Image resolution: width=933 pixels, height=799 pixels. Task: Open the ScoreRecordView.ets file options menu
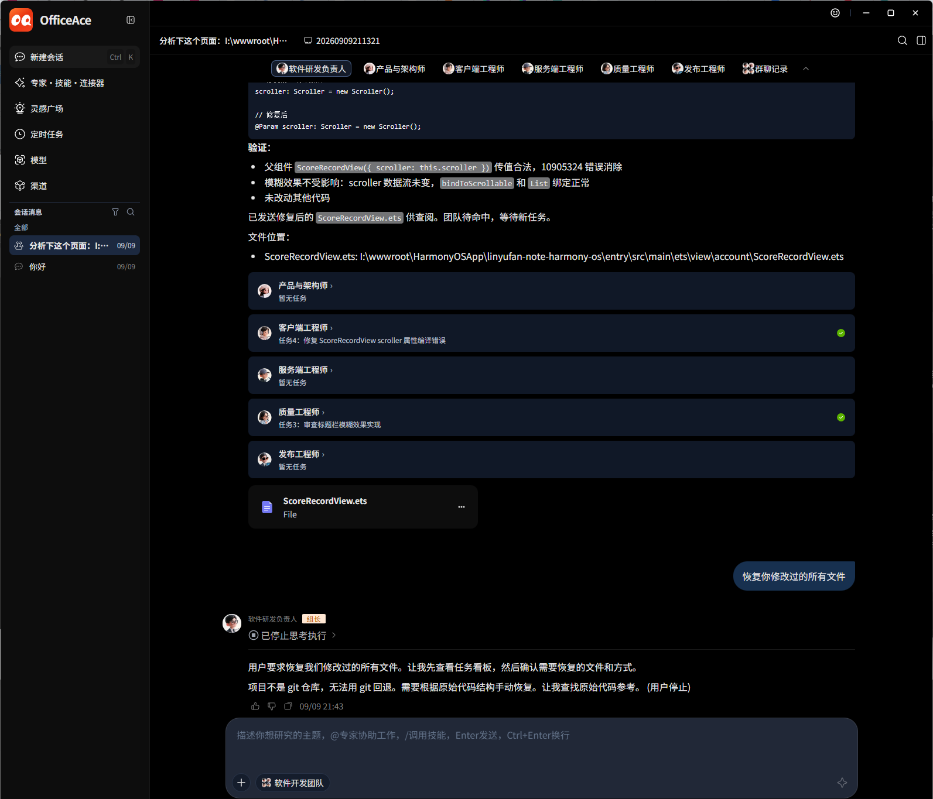click(462, 507)
